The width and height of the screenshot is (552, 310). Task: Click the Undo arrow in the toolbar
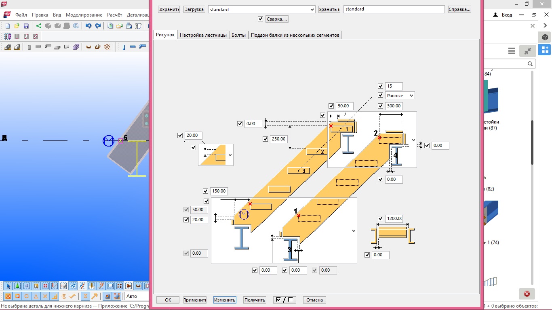point(88,26)
